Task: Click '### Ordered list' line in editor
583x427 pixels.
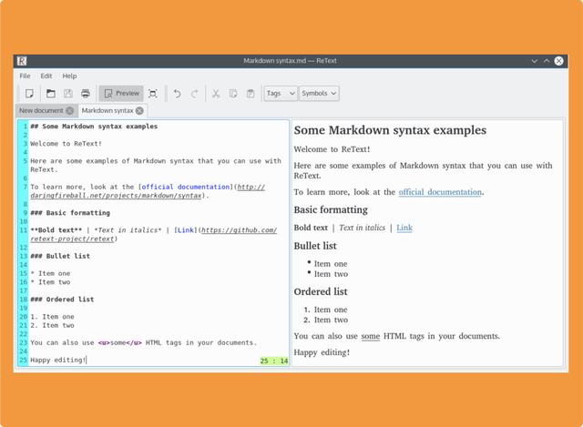Action: 62,300
